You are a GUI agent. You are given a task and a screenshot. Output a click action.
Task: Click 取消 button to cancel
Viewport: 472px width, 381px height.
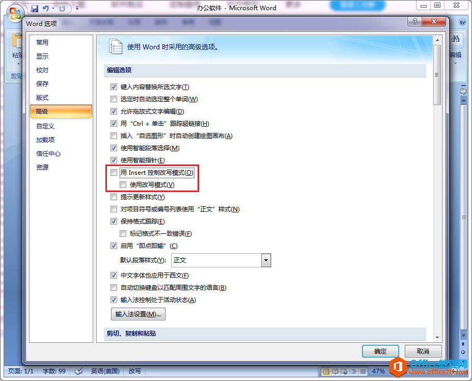pos(423,351)
